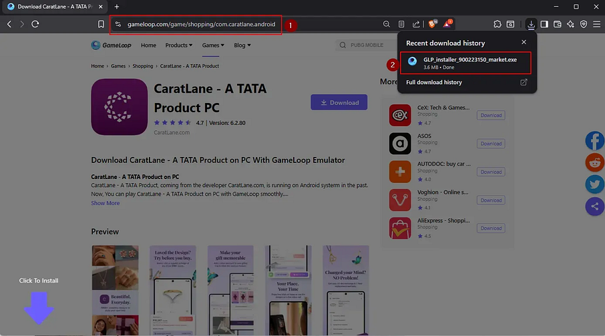Screen dimensions: 605x336
Task: Click the main CaratLane Download button
Action: (x=339, y=102)
